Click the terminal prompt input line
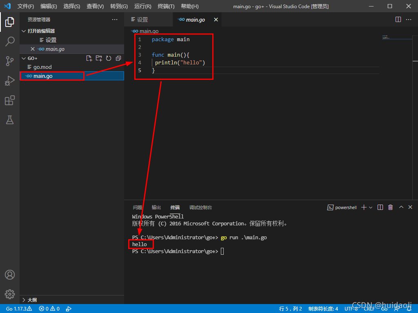Screen dimensions: 418x313 pos(178,251)
